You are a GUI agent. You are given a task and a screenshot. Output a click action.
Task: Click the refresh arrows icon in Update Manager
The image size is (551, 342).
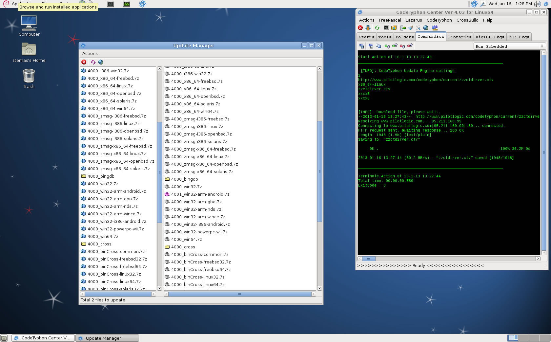(93, 62)
